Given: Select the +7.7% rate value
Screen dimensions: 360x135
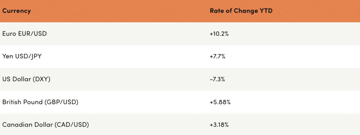Looking at the screenshot, I should 217,57.
